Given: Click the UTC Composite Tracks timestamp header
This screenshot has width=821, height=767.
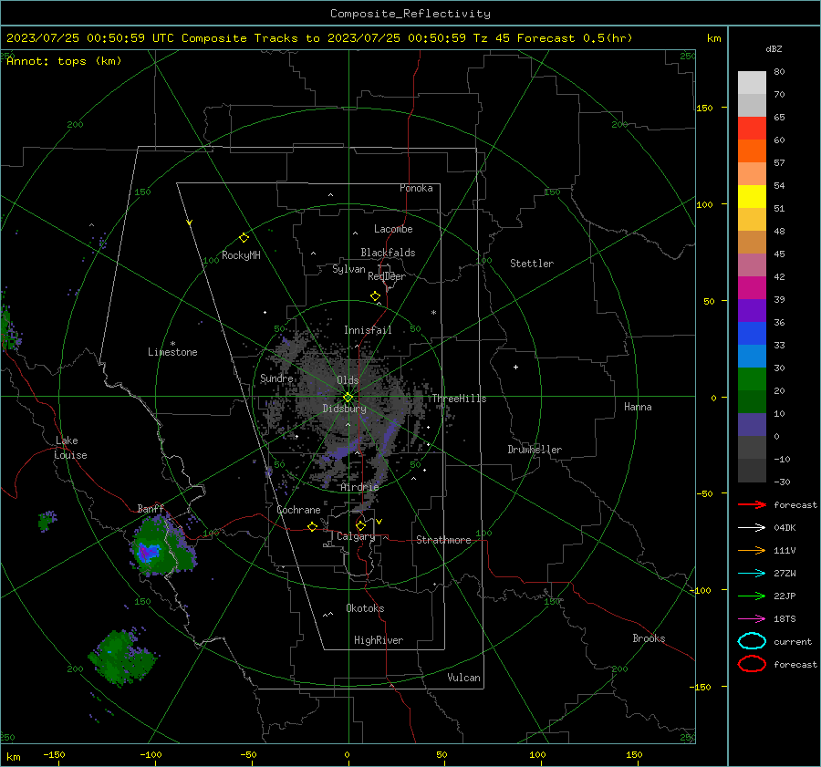Looking at the screenshot, I should point(319,38).
